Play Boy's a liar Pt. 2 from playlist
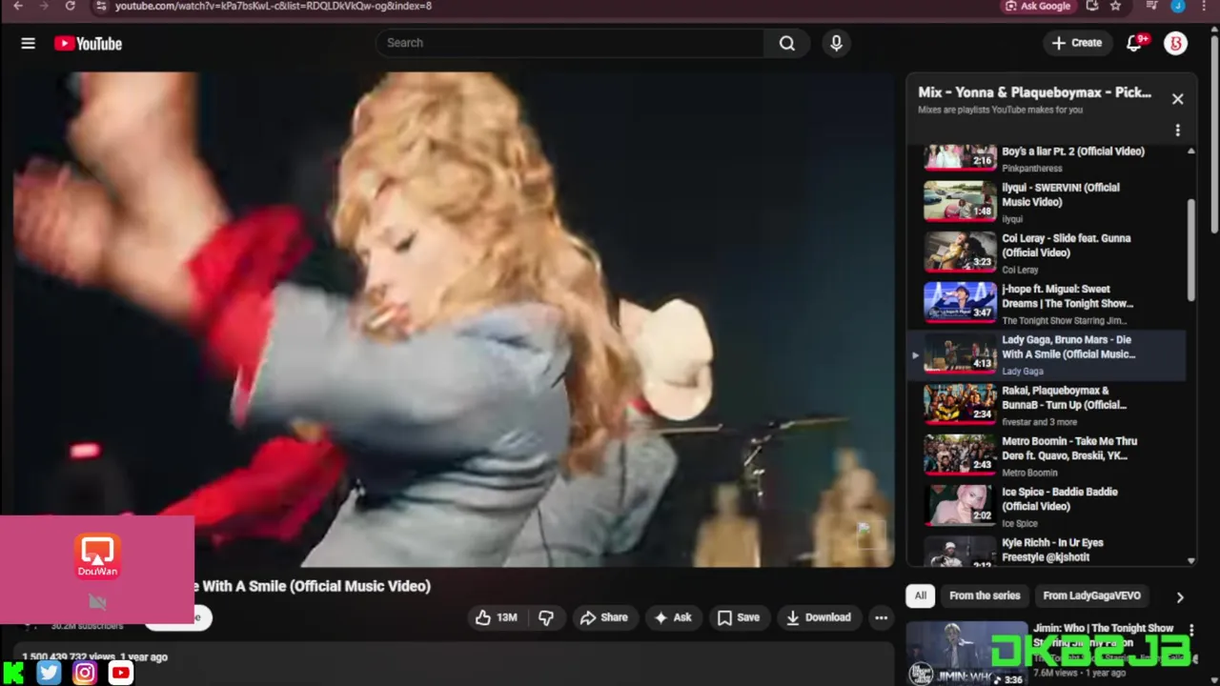Viewport: 1220px width, 686px height. [x=1046, y=157]
